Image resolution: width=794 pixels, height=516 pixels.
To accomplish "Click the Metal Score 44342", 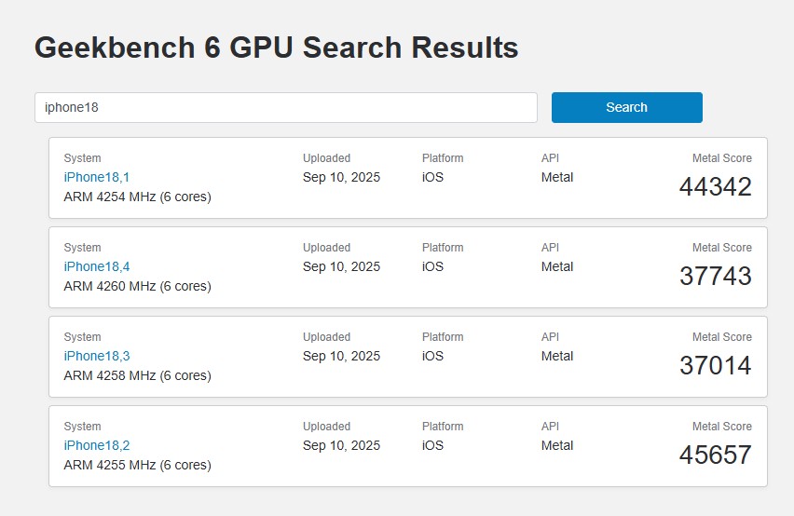I will (715, 187).
